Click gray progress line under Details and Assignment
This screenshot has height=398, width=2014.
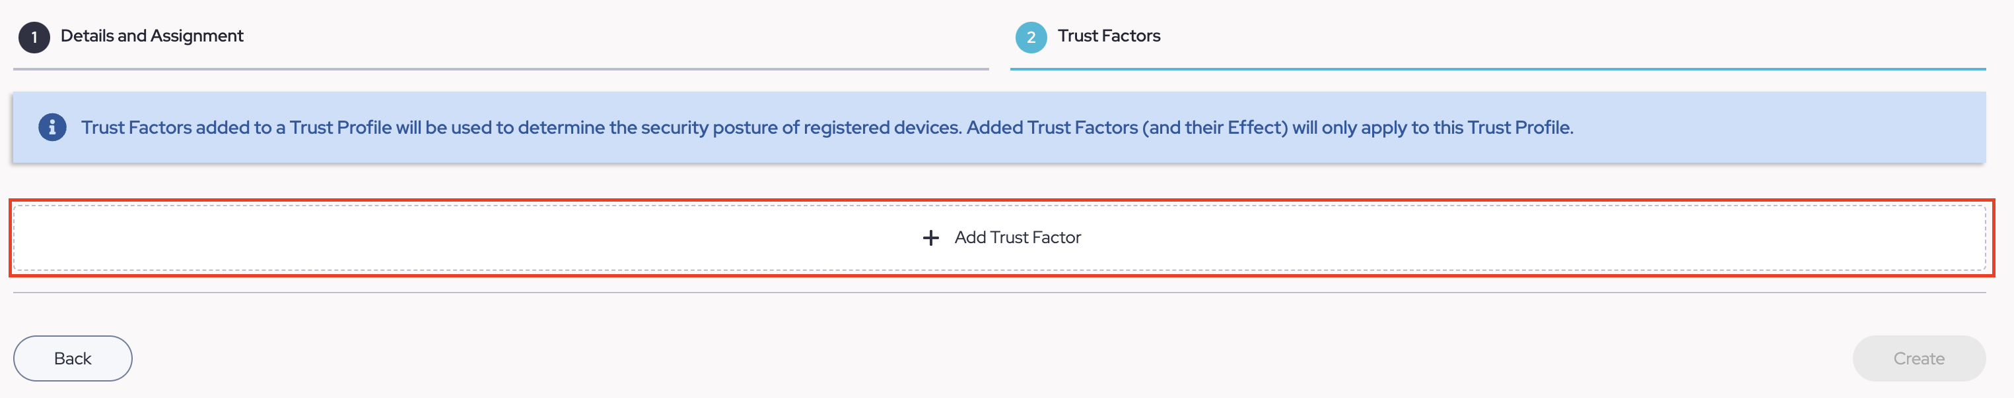click(501, 69)
